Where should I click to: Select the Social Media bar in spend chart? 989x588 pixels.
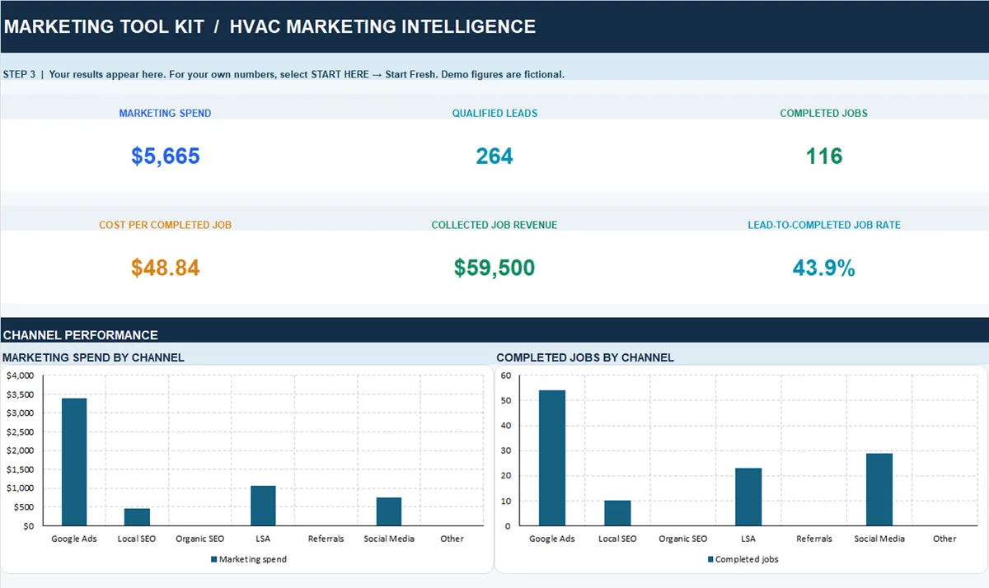[389, 511]
